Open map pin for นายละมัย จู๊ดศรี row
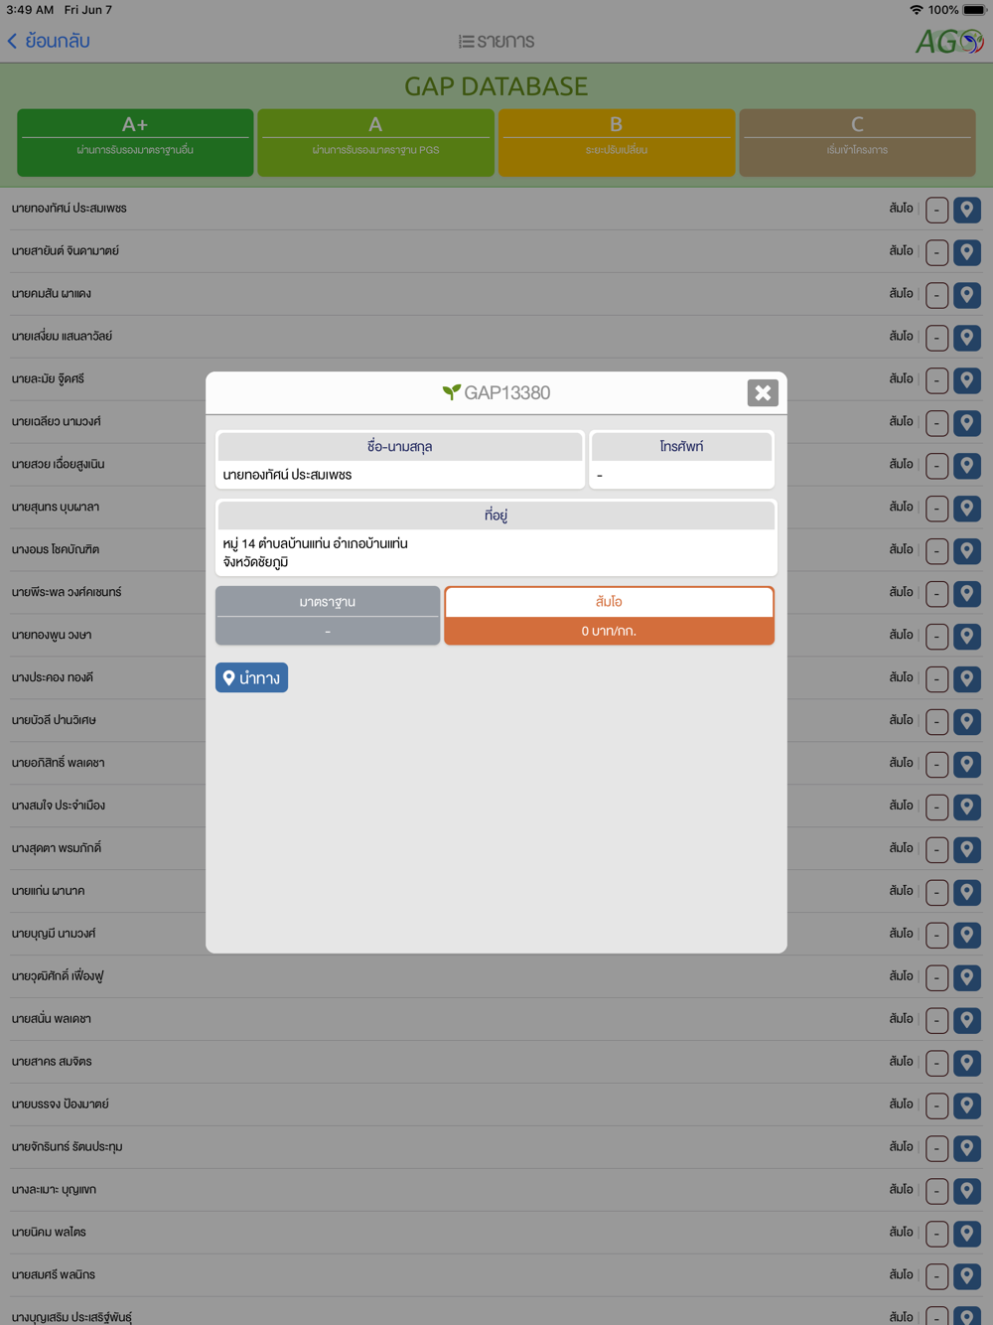 pos(967,380)
